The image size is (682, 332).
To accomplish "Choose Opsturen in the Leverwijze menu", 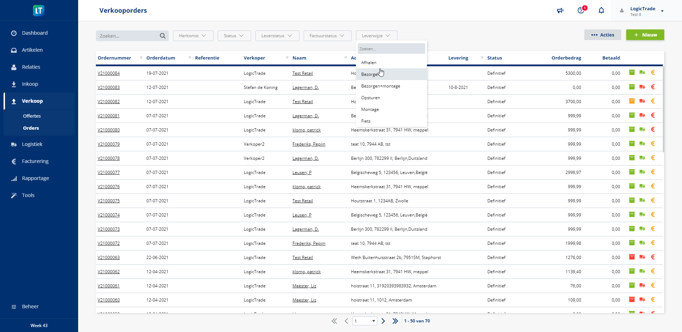I will coord(370,98).
